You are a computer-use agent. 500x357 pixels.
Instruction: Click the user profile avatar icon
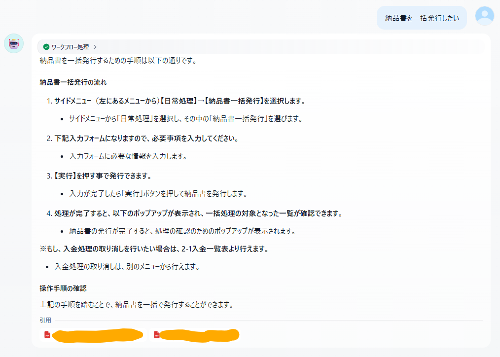[x=484, y=16]
